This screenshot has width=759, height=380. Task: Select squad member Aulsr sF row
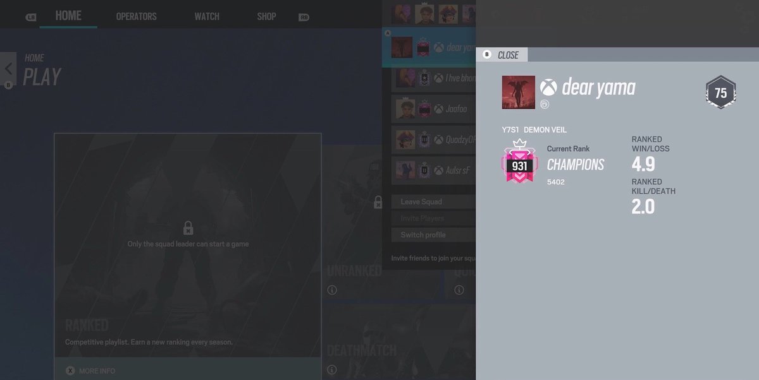tap(433, 169)
